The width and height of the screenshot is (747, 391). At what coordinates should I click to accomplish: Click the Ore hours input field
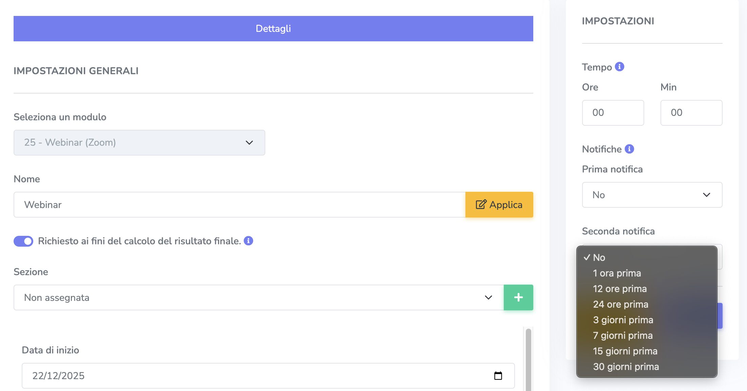[613, 113]
